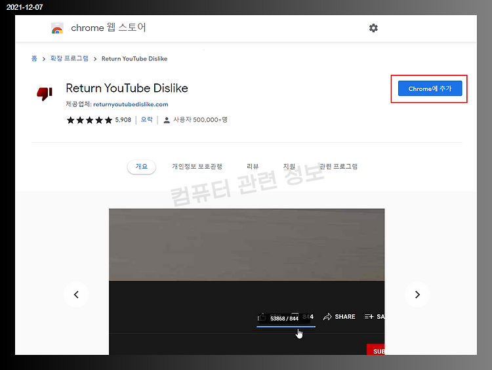
Task: Switch to the 관련 프로그램 tab
Action: (x=338, y=167)
